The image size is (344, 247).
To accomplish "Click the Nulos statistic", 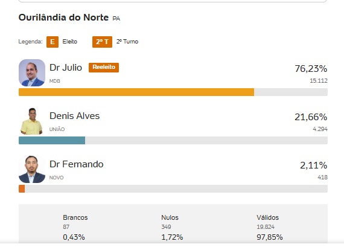I will coord(172,228).
